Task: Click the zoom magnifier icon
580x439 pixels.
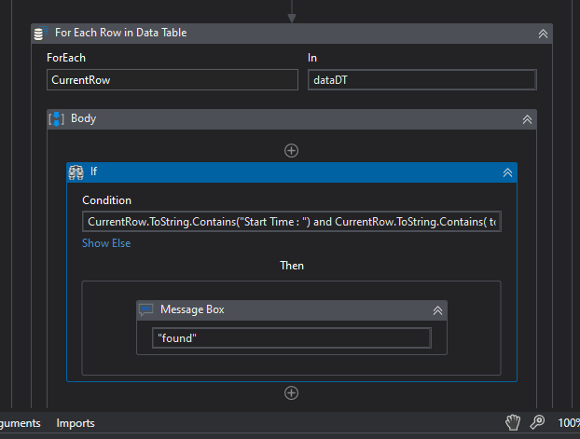Action: click(537, 423)
